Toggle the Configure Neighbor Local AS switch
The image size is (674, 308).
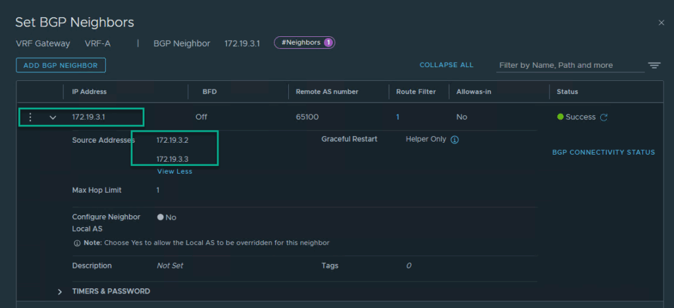coord(161,217)
